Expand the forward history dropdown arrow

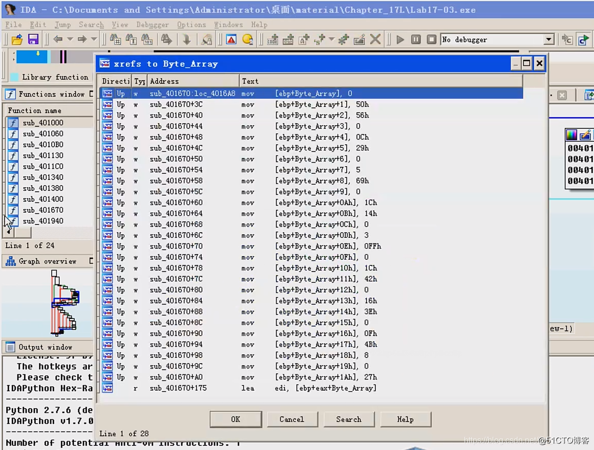coord(94,39)
